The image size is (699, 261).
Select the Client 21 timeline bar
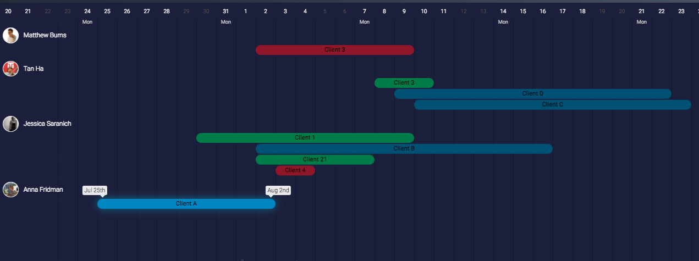pyautogui.click(x=315, y=160)
